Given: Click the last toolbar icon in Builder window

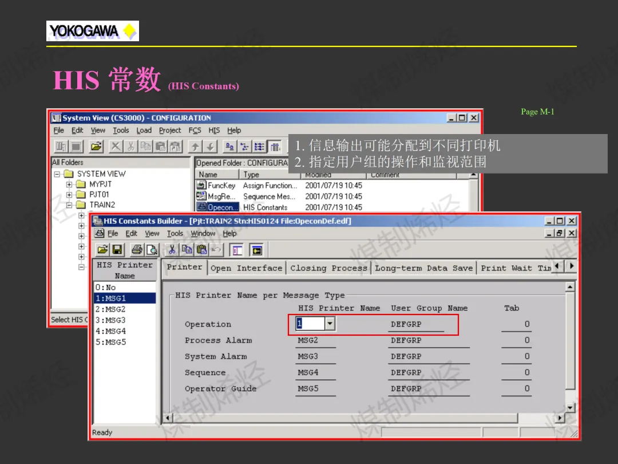Looking at the screenshot, I should [257, 250].
